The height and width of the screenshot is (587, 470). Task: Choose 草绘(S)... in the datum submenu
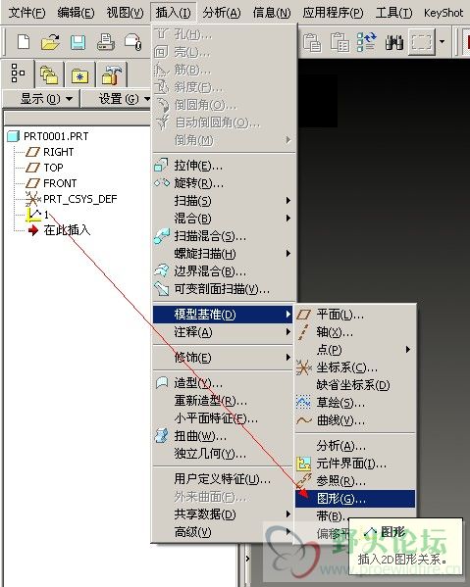pos(355,403)
